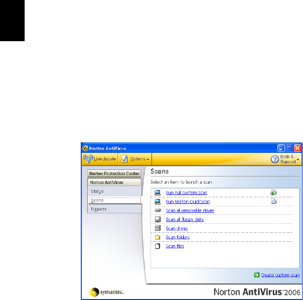This screenshot has height=300, width=303.
Task: Close the Norton AntiVirus window
Action: tap(298, 148)
